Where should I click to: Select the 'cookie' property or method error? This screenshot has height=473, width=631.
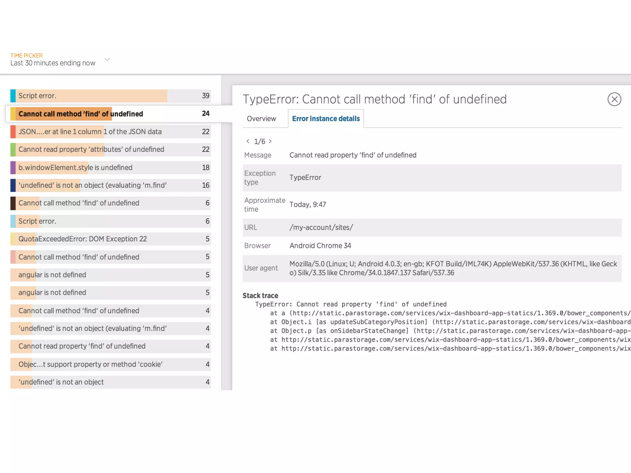point(90,364)
